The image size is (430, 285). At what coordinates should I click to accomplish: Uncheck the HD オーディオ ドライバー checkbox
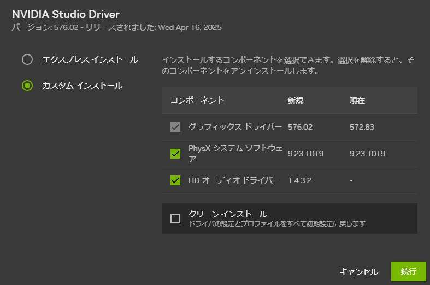(x=175, y=180)
